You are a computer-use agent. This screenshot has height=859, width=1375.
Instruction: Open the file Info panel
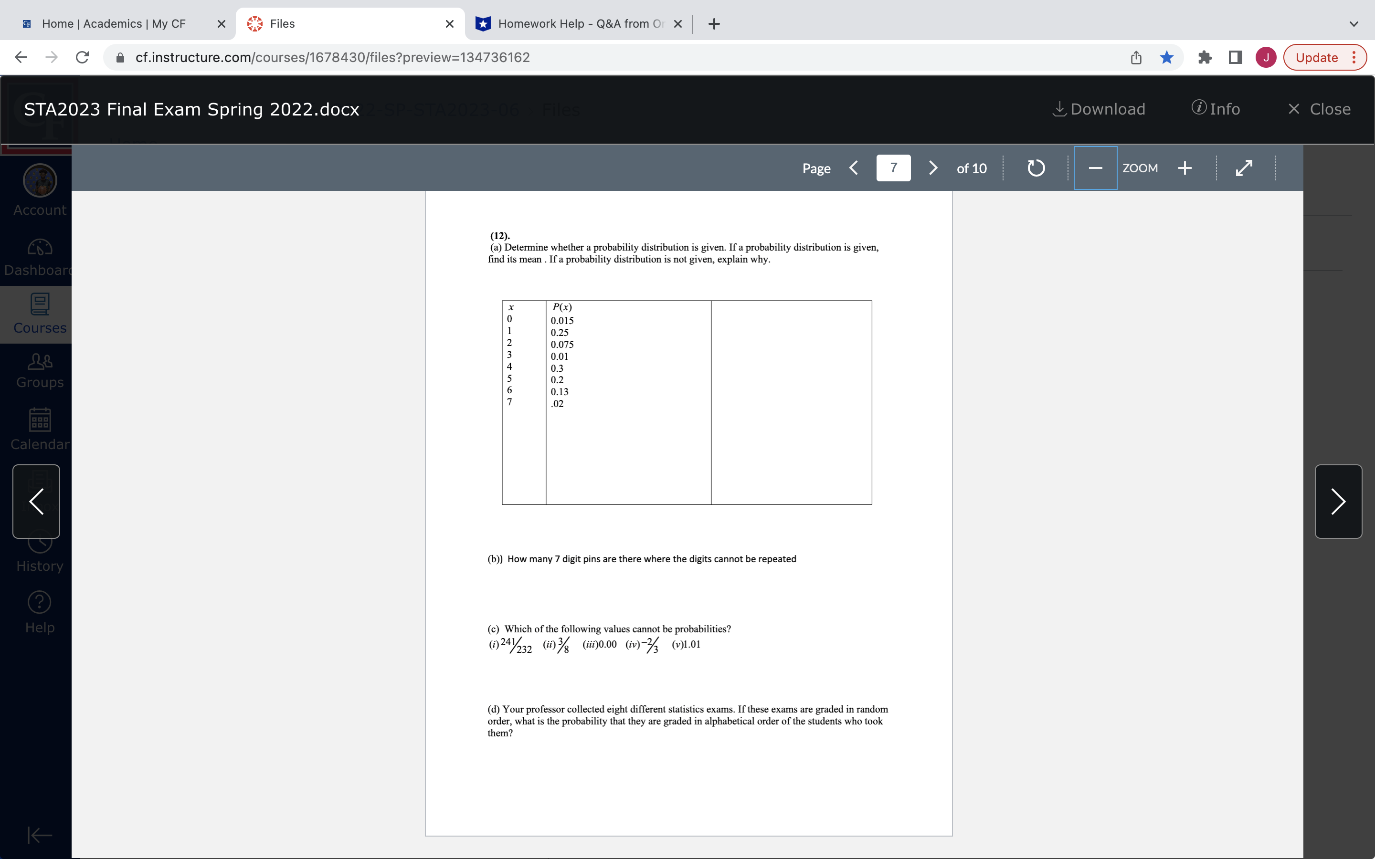coord(1216,108)
